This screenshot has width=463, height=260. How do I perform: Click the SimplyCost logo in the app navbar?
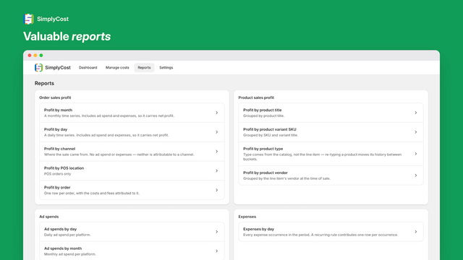(x=38, y=67)
